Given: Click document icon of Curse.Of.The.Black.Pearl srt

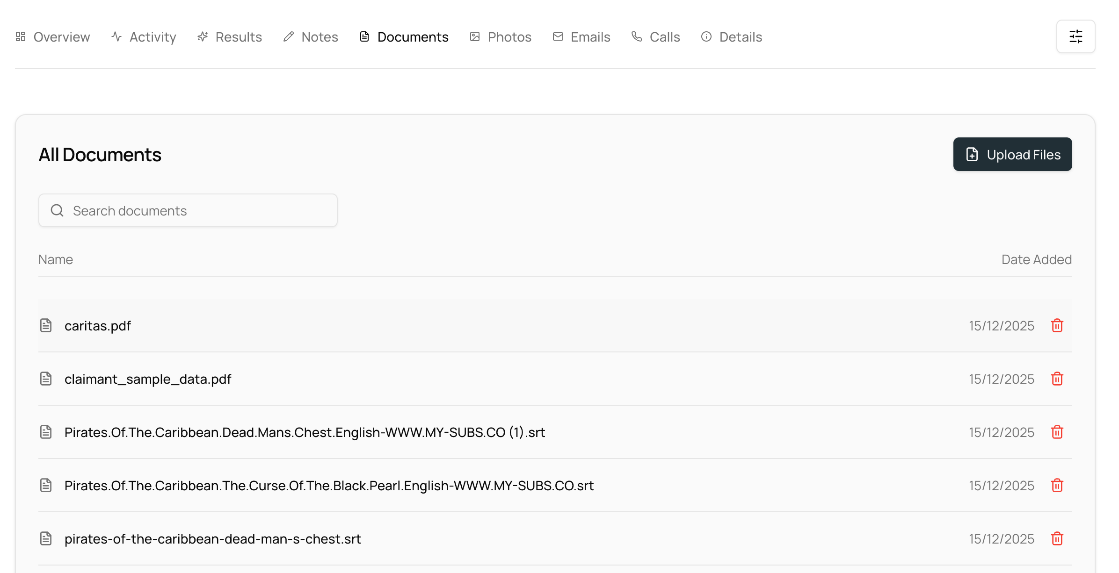Looking at the screenshot, I should 46,485.
